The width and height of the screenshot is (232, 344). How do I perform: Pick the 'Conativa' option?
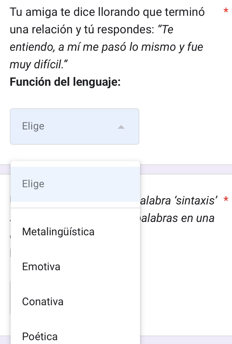[x=43, y=302]
